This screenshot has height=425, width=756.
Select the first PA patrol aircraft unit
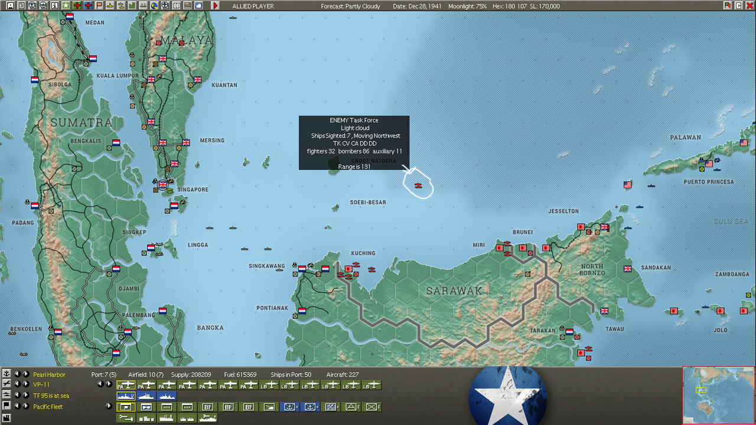[x=126, y=385]
